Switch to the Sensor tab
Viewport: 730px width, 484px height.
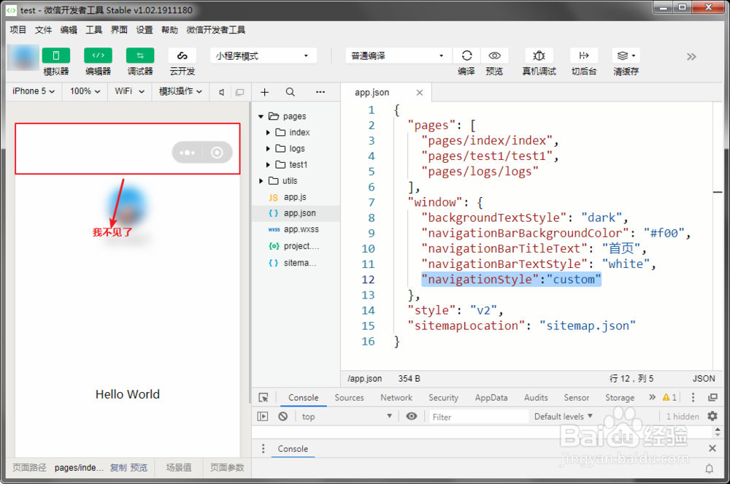coord(577,398)
